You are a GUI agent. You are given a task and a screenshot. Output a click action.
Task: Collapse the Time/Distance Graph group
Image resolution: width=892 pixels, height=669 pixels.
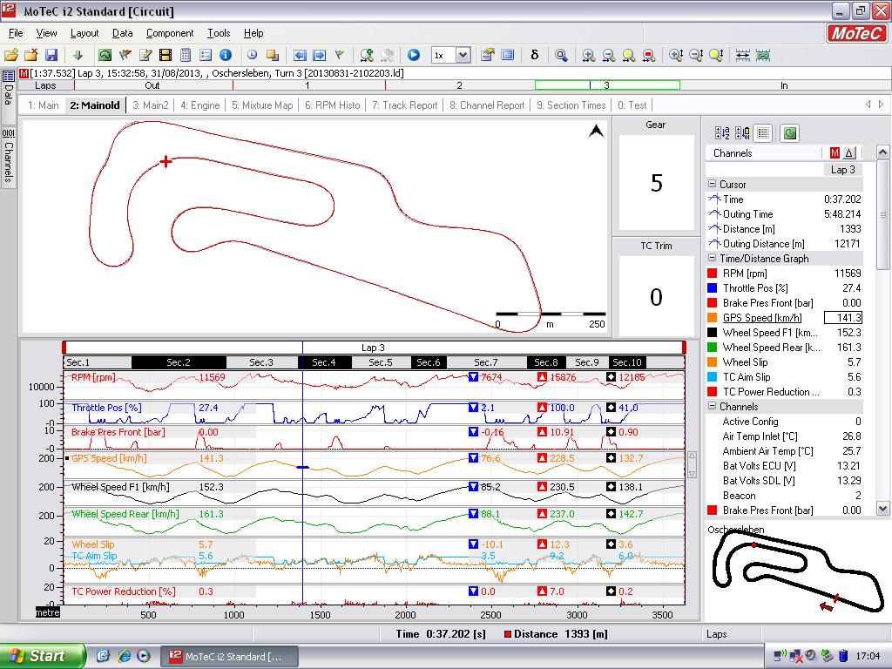tap(712, 259)
